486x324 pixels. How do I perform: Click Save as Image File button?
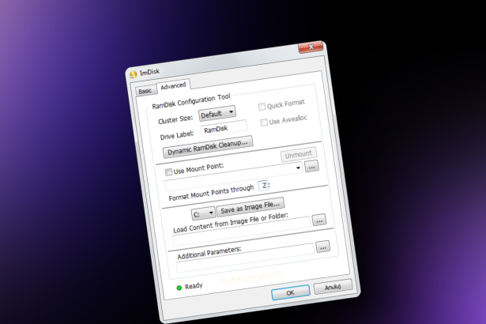click(251, 207)
